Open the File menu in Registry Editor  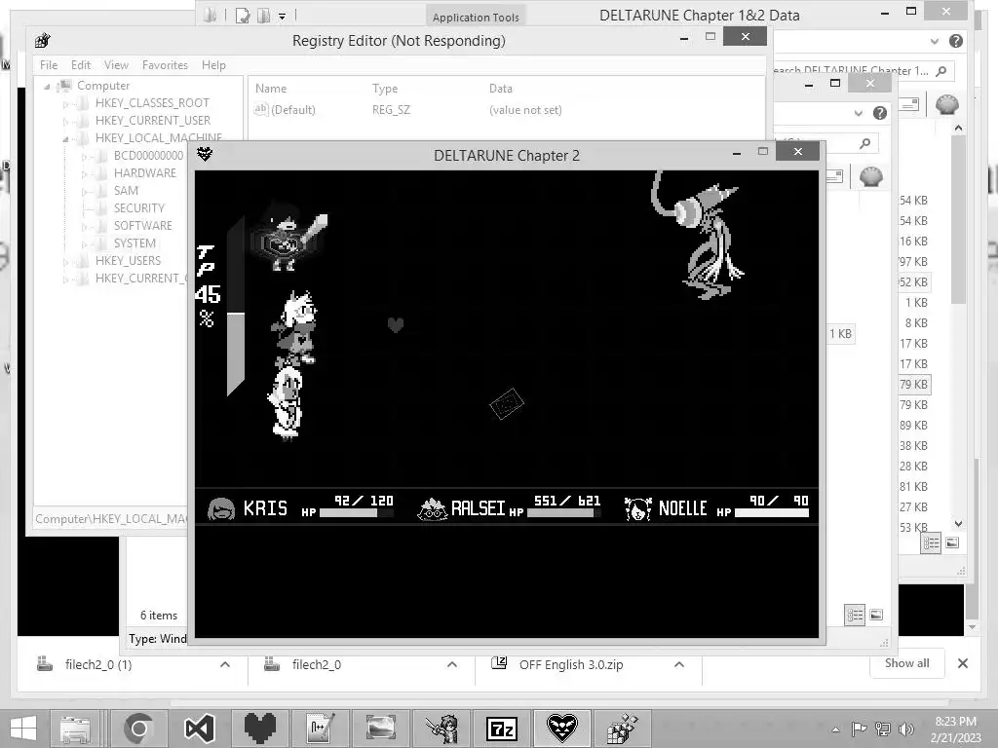click(49, 65)
